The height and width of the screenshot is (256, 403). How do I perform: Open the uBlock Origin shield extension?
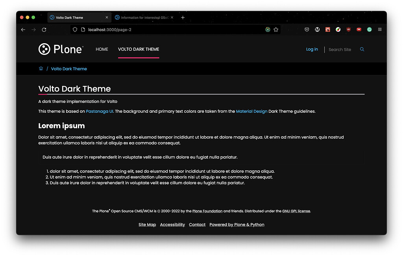[x=348, y=29]
